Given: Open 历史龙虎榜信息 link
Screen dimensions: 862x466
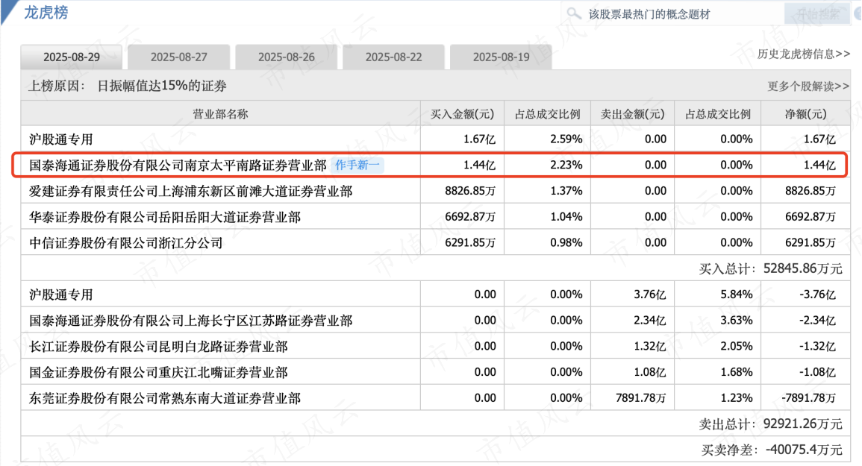Looking at the screenshot, I should pyautogui.click(x=803, y=54).
